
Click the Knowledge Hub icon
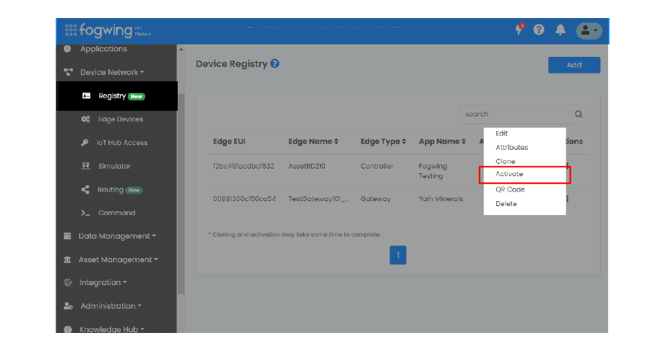pyautogui.click(x=67, y=329)
